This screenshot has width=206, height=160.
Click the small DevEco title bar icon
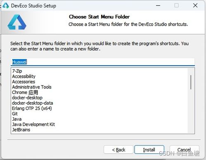6,6
